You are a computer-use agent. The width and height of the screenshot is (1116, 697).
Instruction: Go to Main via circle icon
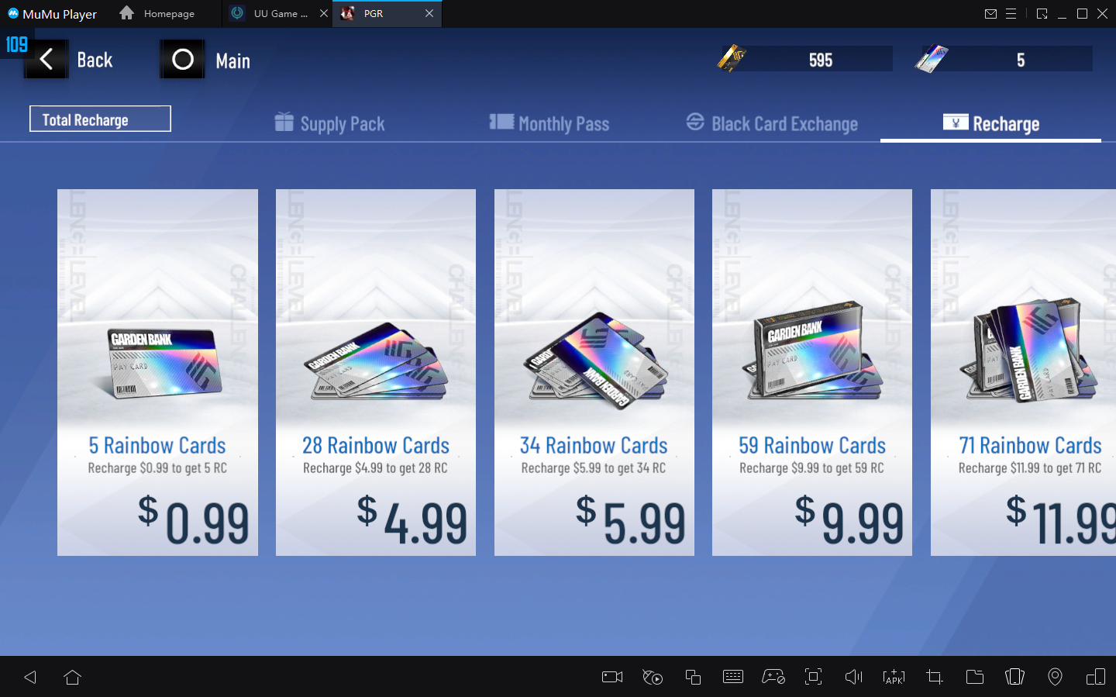coord(183,59)
